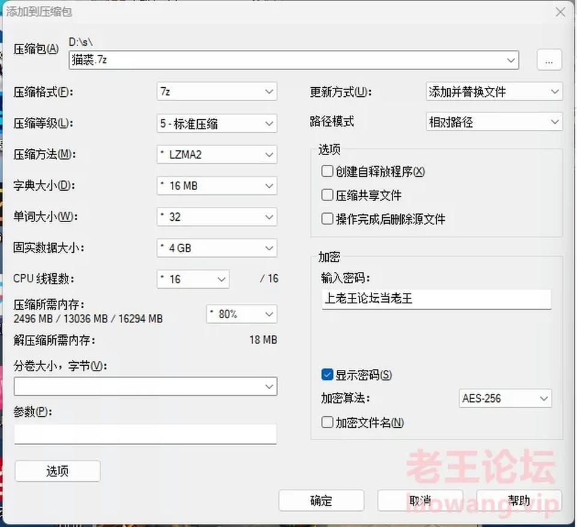Enable 创建自释放程序 checkbox
Image resolution: width=577 pixels, height=527 pixels.
pyautogui.click(x=327, y=171)
